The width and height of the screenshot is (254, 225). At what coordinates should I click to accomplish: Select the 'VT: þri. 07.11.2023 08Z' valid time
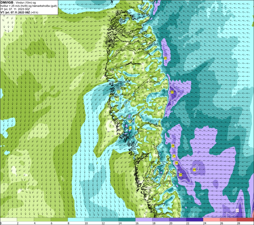15,12
